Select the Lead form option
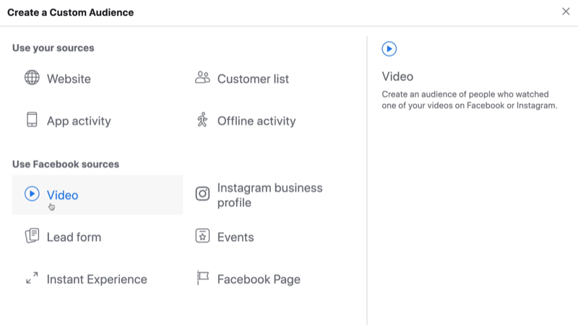The image size is (578, 325). click(74, 237)
